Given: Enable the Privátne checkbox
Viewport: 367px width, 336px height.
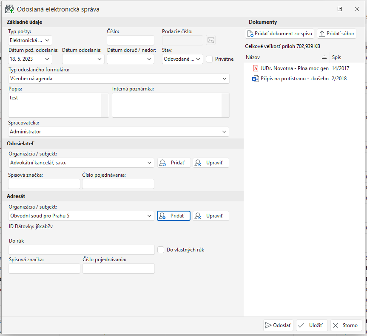Looking at the screenshot, I should click(x=209, y=59).
